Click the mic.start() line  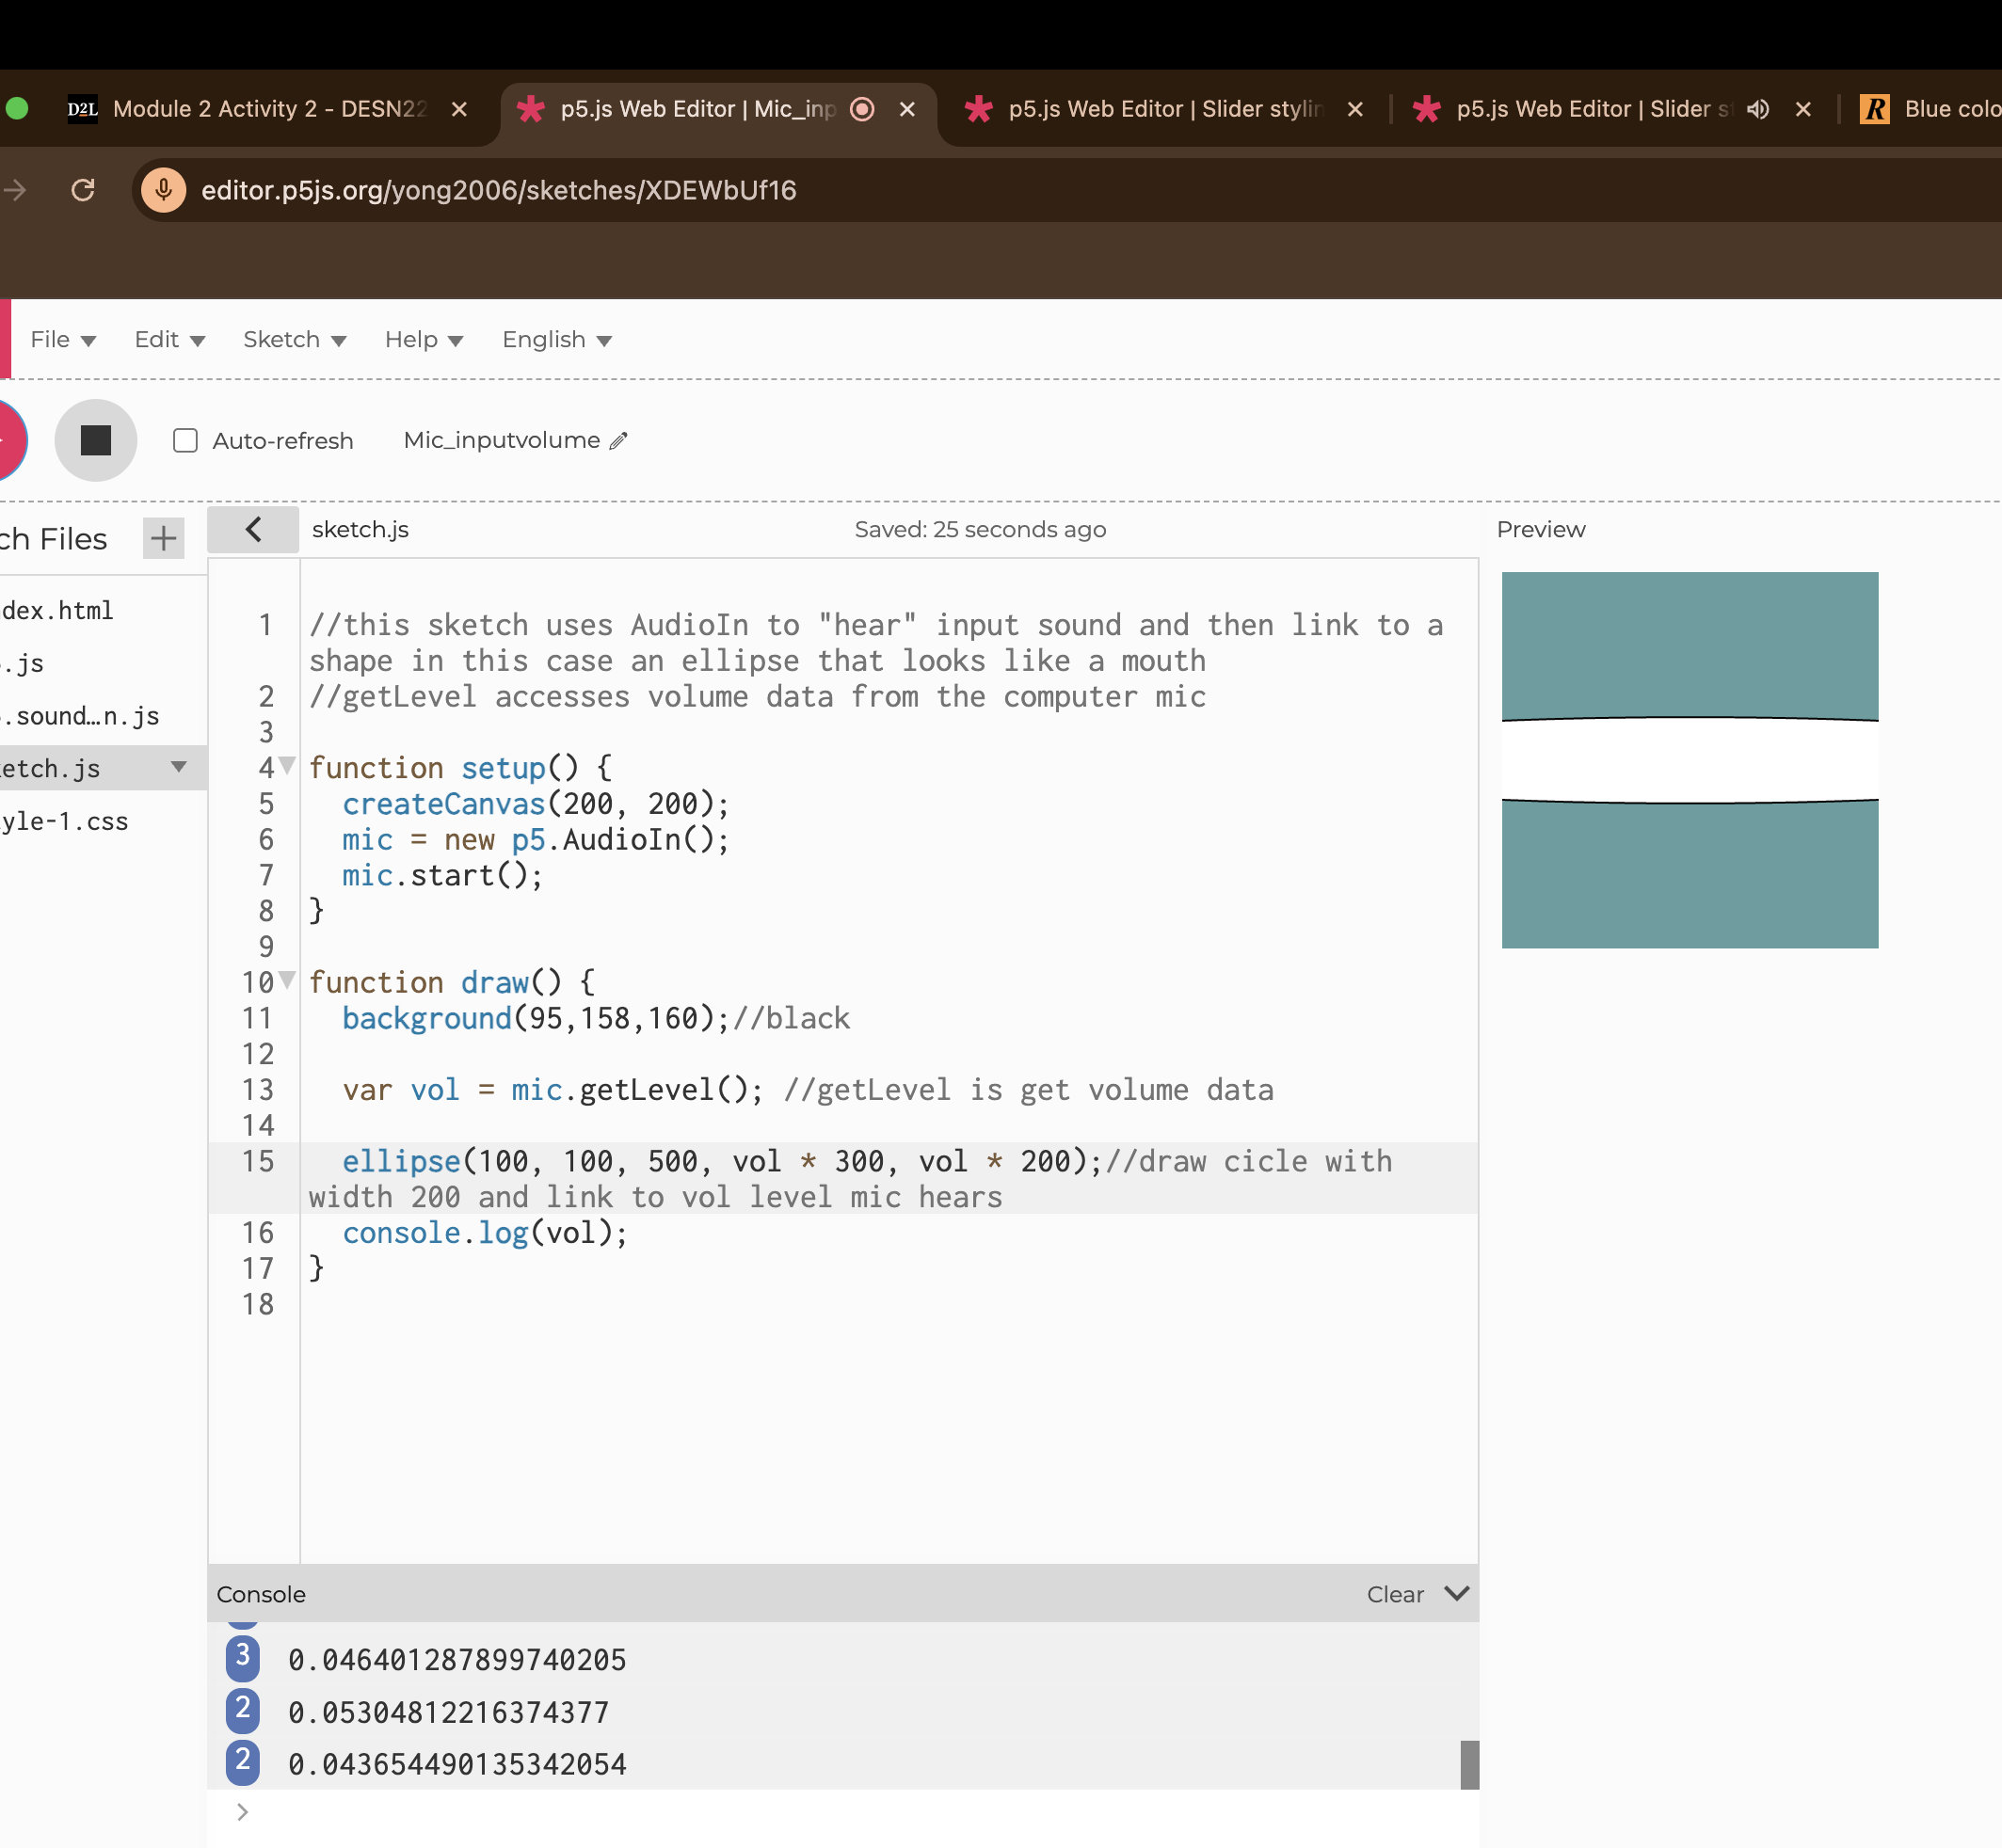tap(442, 876)
